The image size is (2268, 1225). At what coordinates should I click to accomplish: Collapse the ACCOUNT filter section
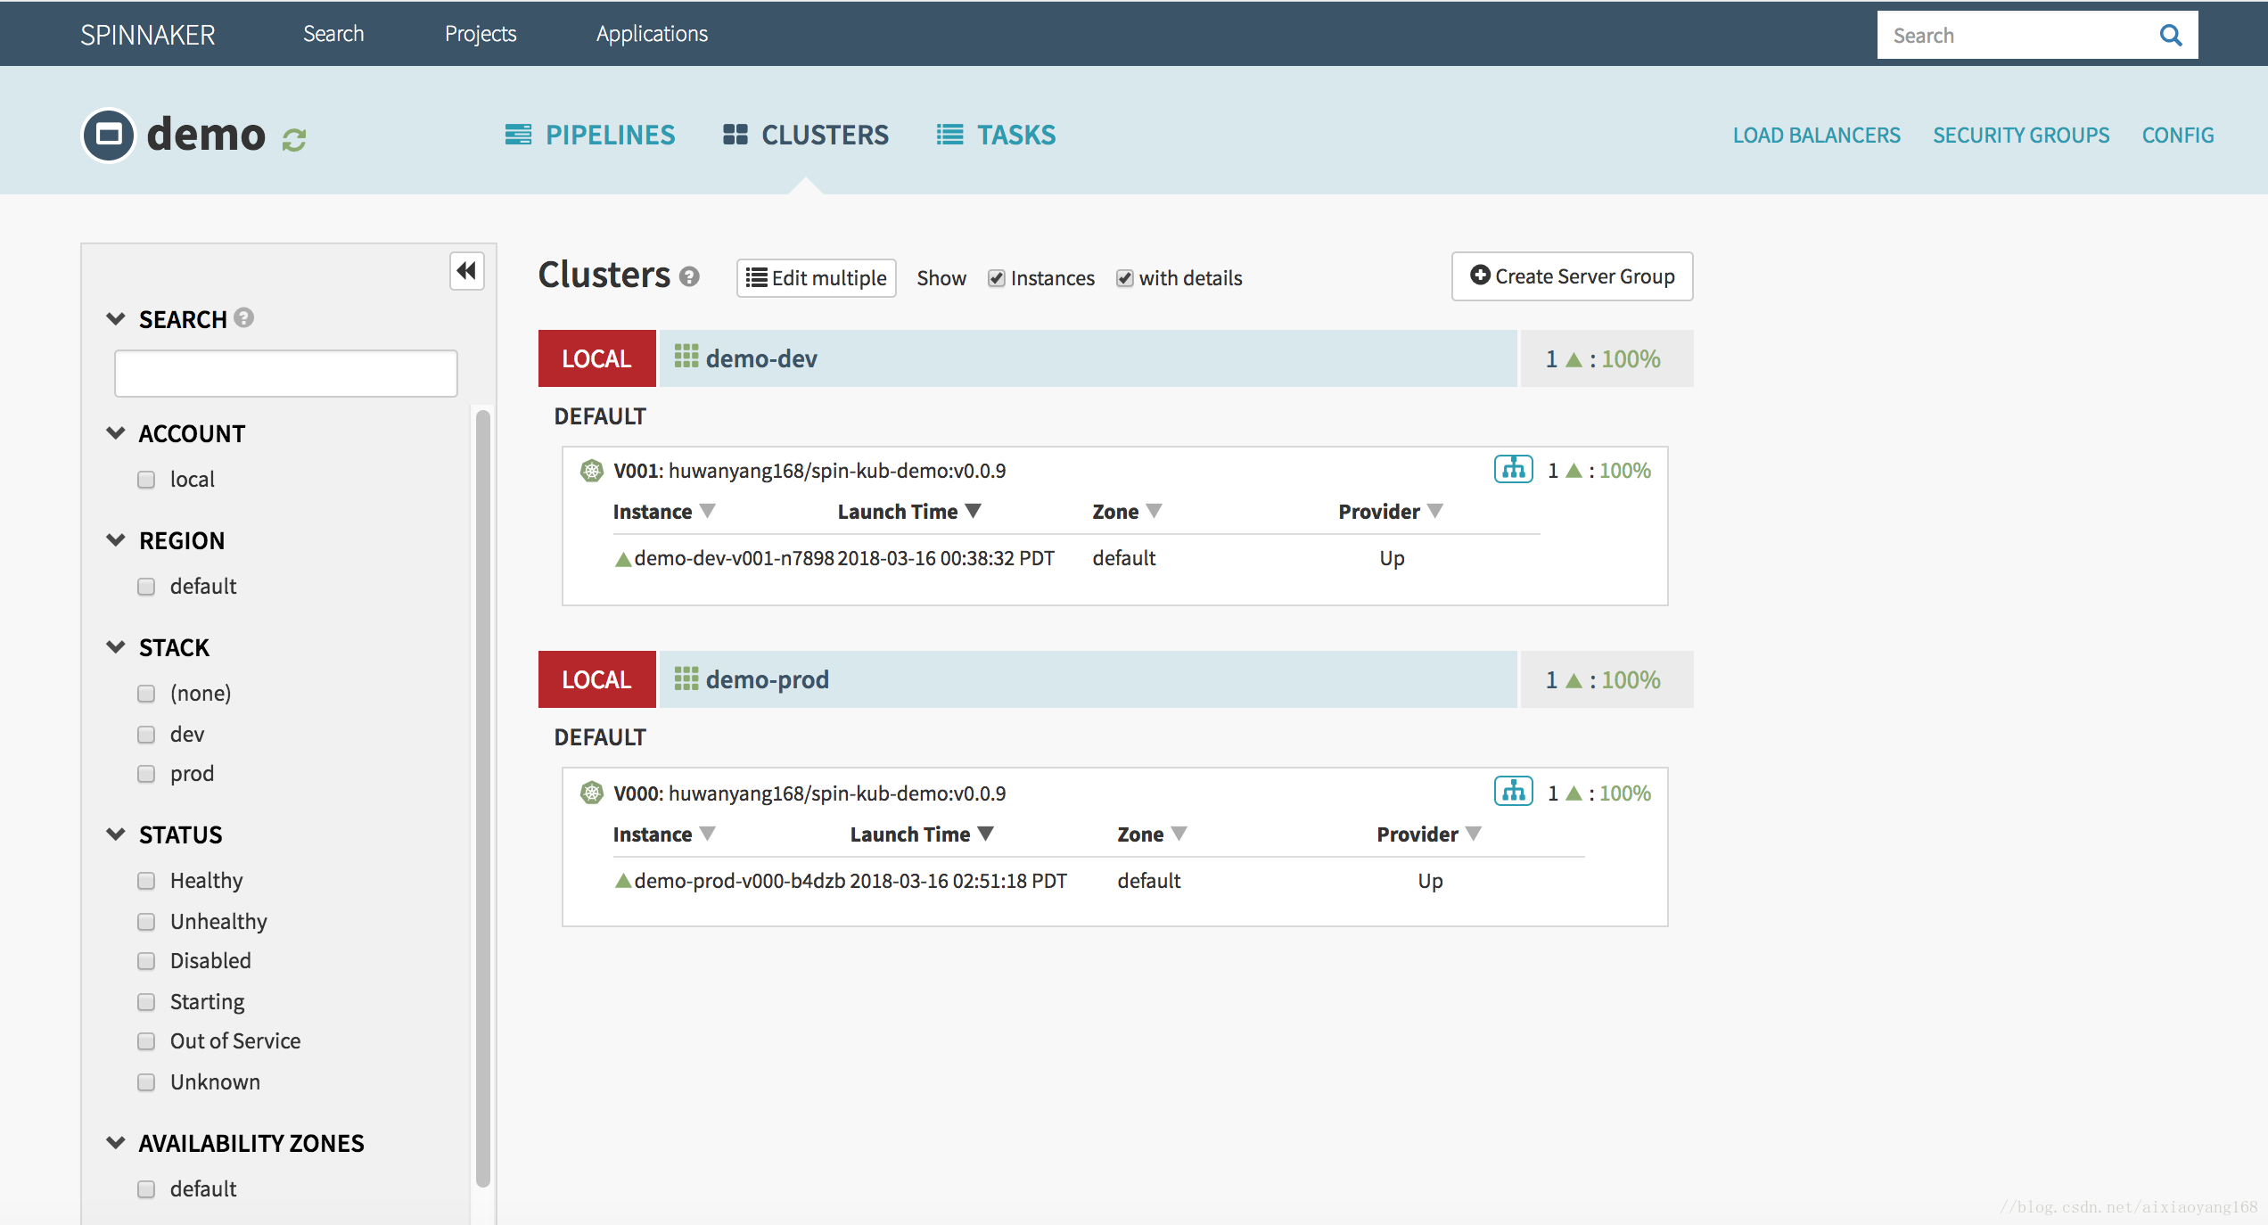115,432
